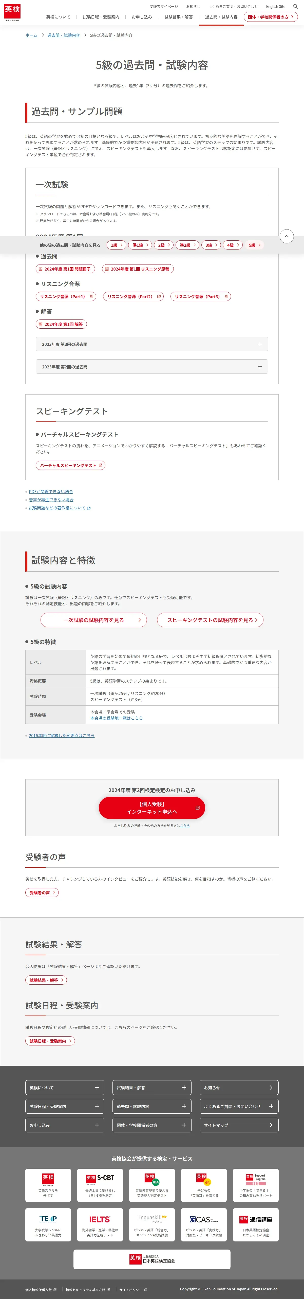Open 過去問・試験内容 menu in header
304x1299 pixels.
221,17
